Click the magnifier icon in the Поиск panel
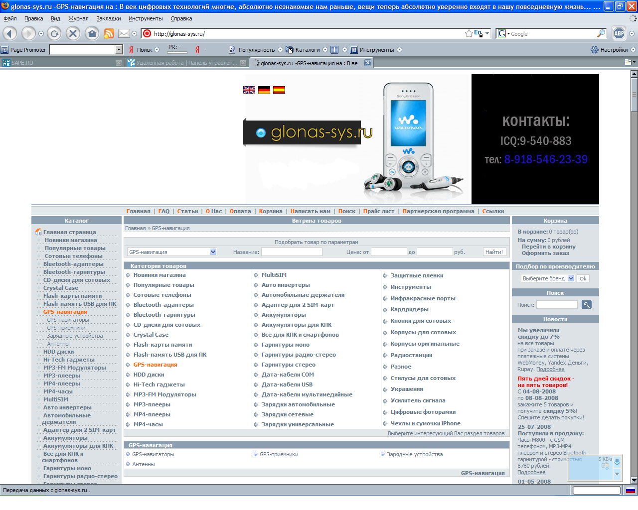 pyautogui.click(x=586, y=304)
